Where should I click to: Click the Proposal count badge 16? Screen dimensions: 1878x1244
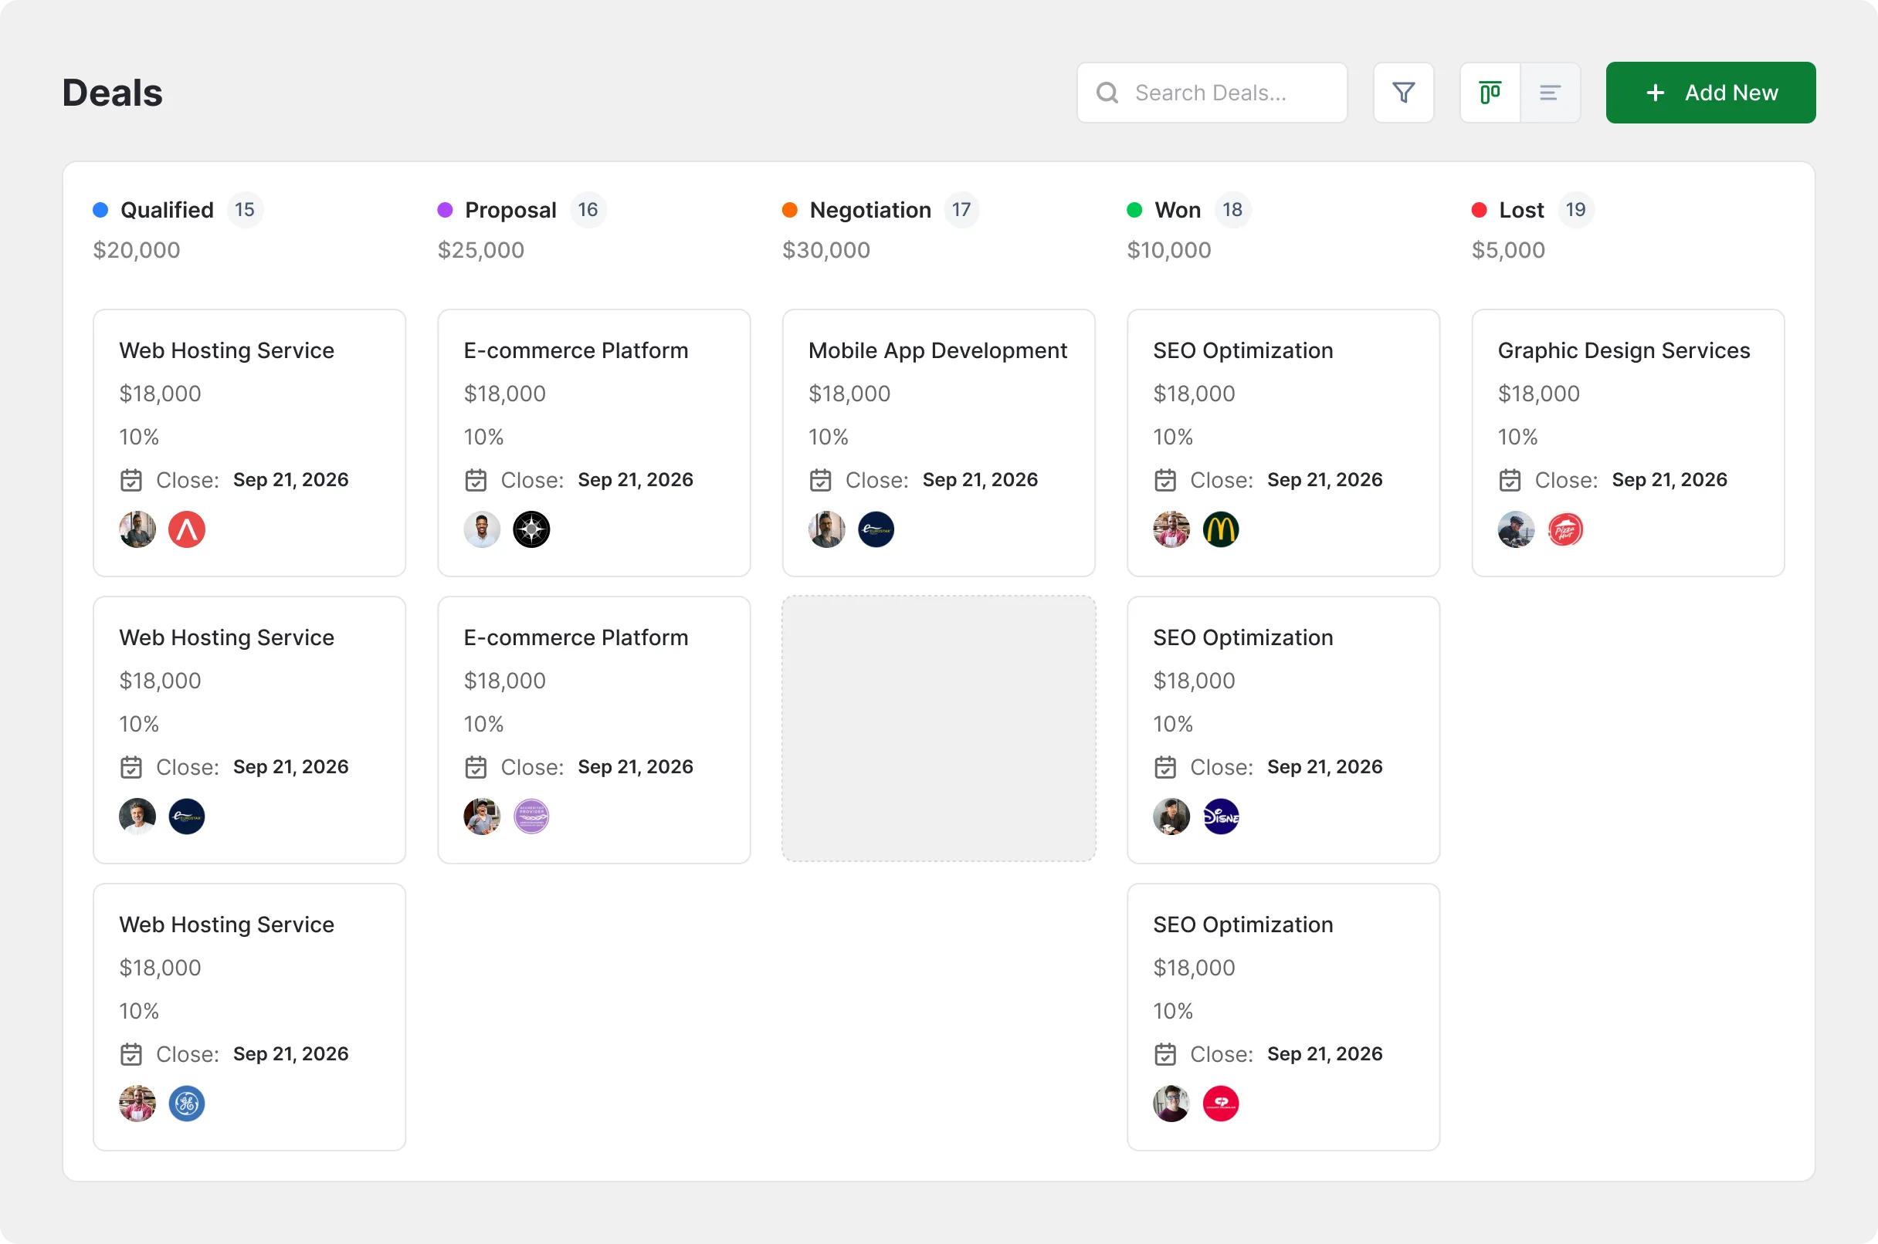(588, 209)
